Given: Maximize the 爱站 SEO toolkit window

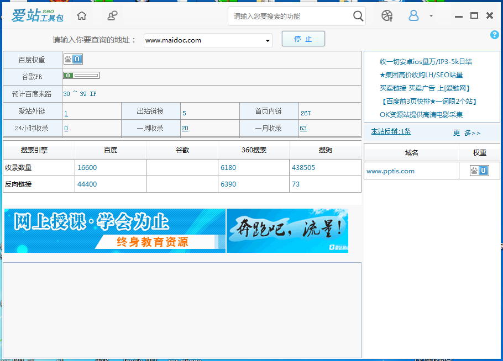Looking at the screenshot, I should point(474,15).
